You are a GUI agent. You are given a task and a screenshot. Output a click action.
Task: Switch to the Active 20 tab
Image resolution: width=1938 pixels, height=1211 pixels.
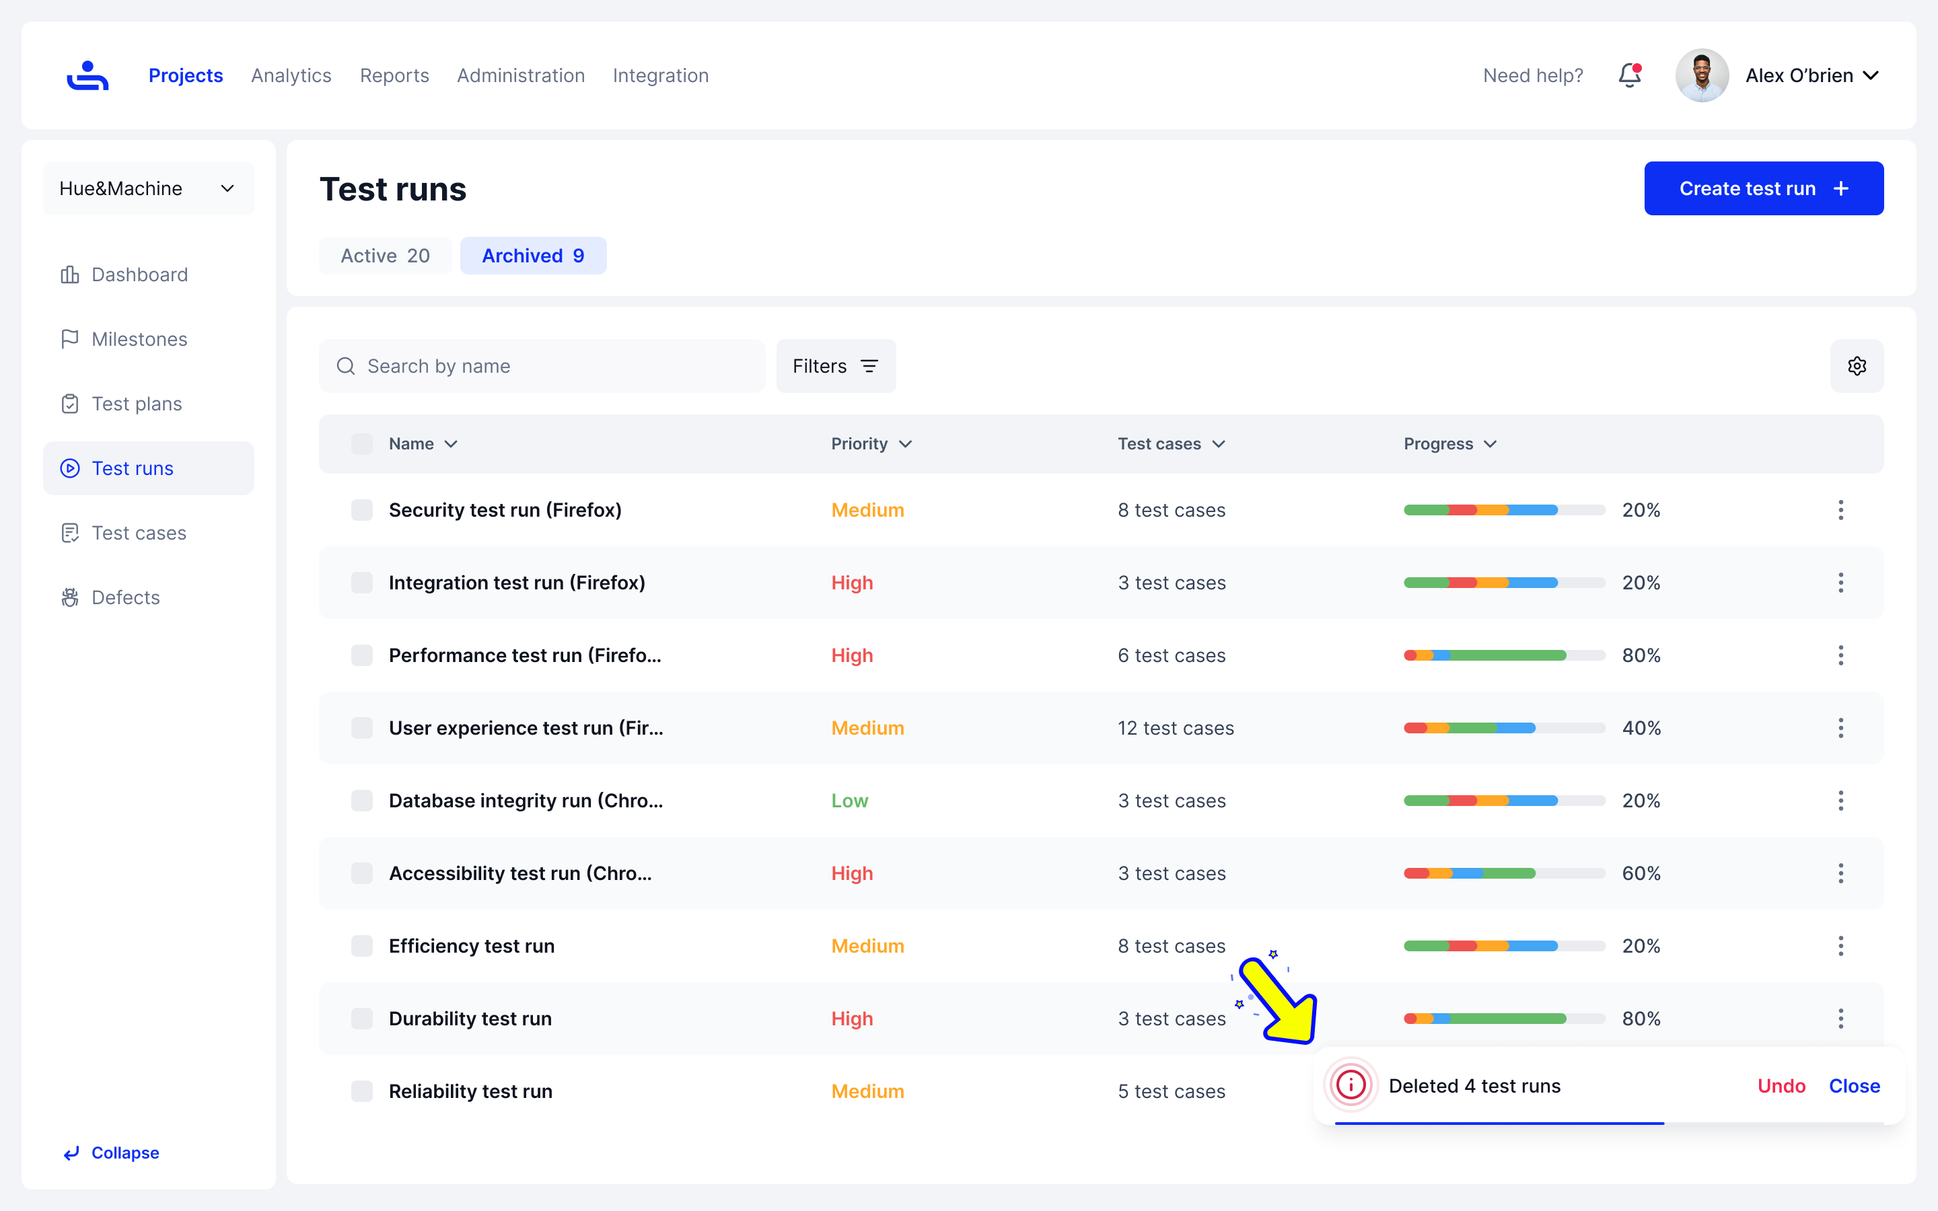pyautogui.click(x=385, y=256)
